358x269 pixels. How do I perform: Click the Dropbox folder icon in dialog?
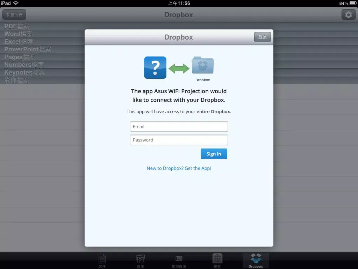(203, 65)
